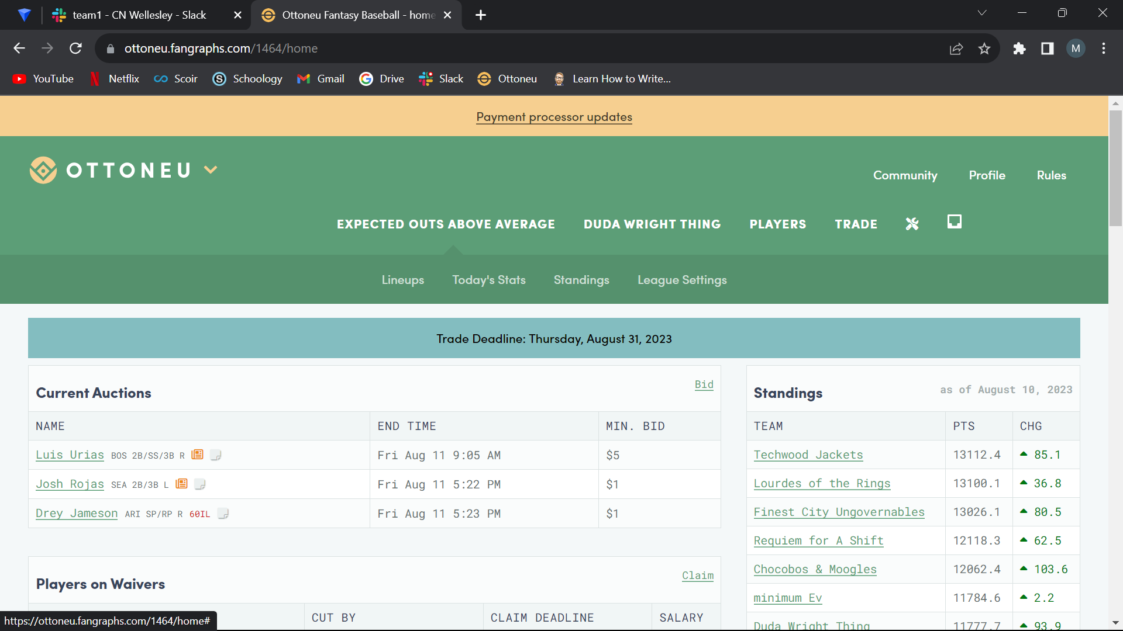Open the minimum Ev team
The width and height of the screenshot is (1123, 631).
tap(787, 598)
